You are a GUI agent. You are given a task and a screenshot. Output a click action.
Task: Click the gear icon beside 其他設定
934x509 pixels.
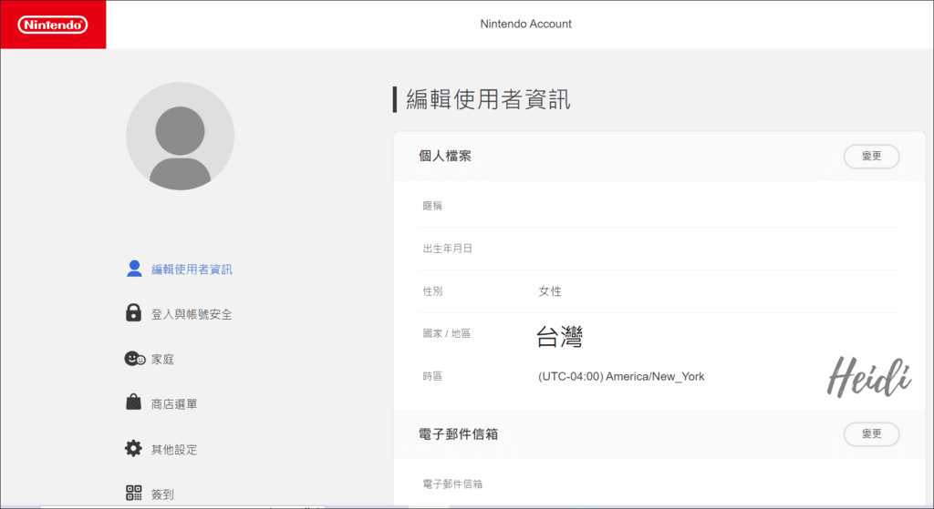pos(133,448)
